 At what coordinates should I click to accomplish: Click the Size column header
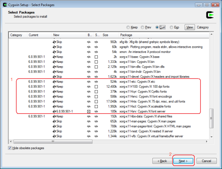pyautogui.click(x=110, y=35)
